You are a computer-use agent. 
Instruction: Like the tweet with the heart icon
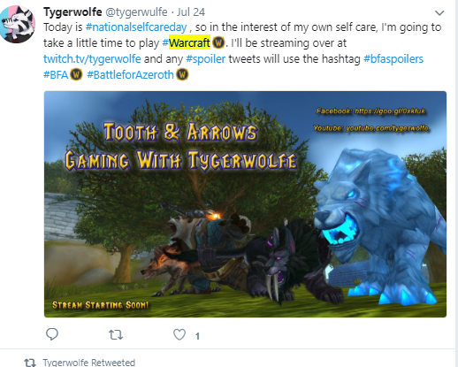coord(179,334)
